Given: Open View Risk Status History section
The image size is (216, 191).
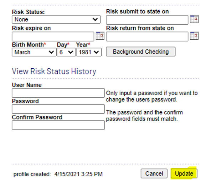Looking at the screenshot, I should click(x=54, y=72).
